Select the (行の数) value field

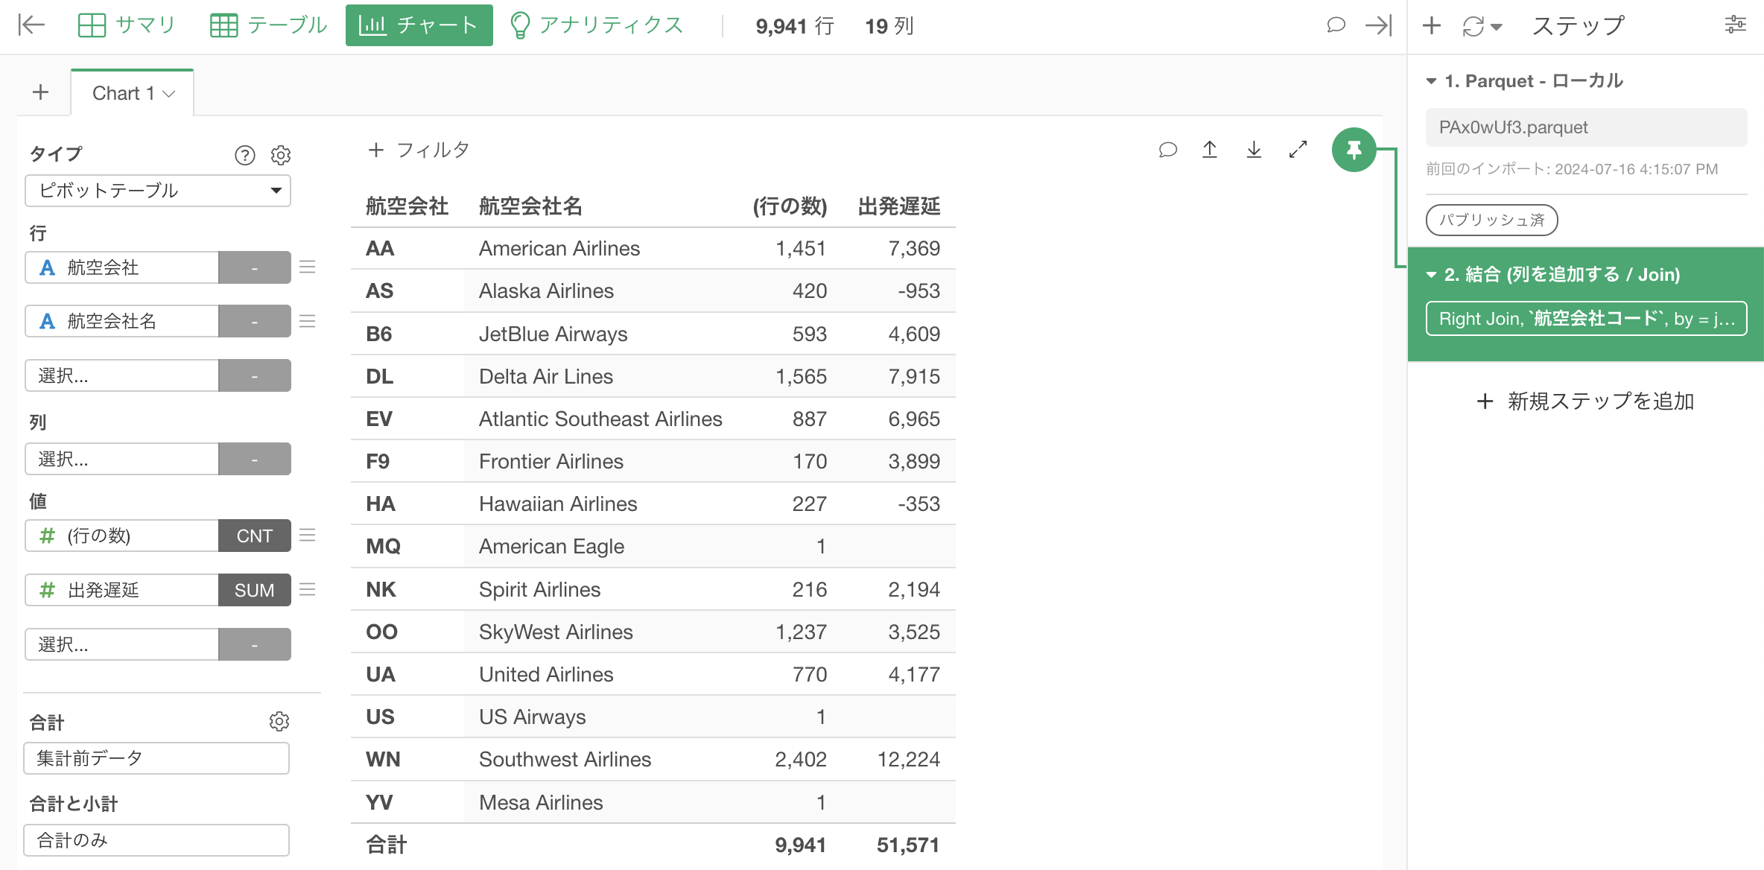click(x=122, y=536)
